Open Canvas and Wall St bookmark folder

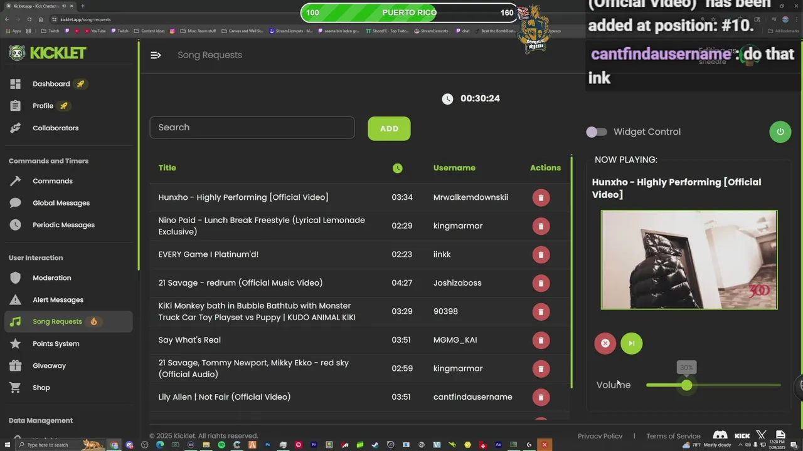242,31
